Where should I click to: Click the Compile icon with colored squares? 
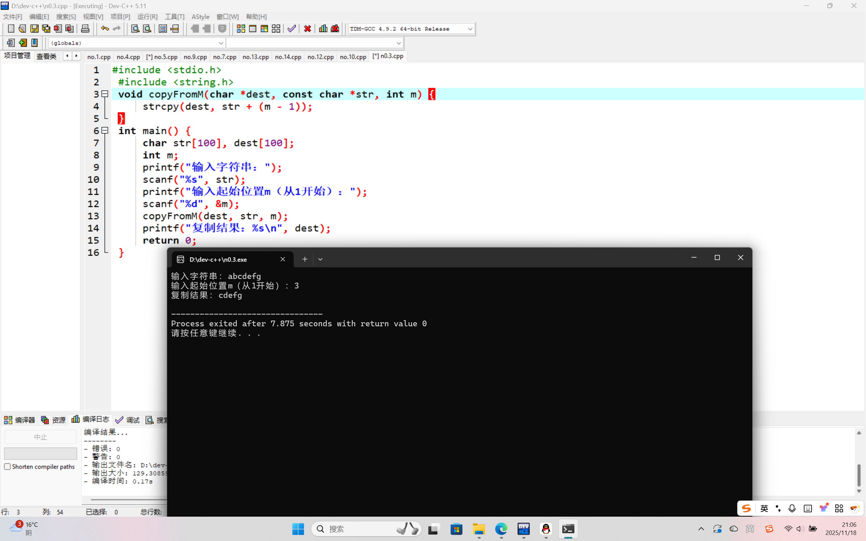[x=241, y=29]
